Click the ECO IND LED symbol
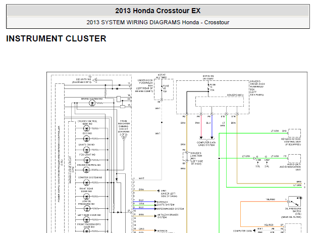This screenshot has width=314, height=233. click(86, 138)
